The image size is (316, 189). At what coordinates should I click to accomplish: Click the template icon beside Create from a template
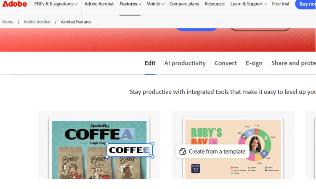pyautogui.click(x=183, y=151)
